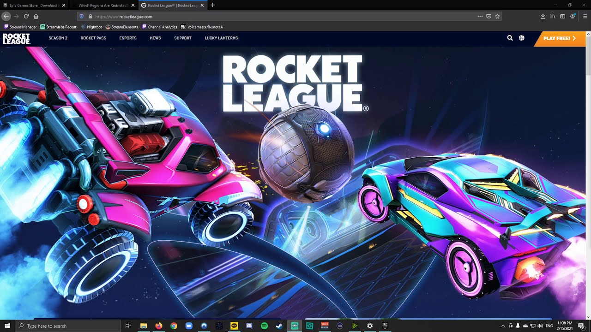
Task: Open the clock showing 11:38 PM
Action: coord(565,326)
